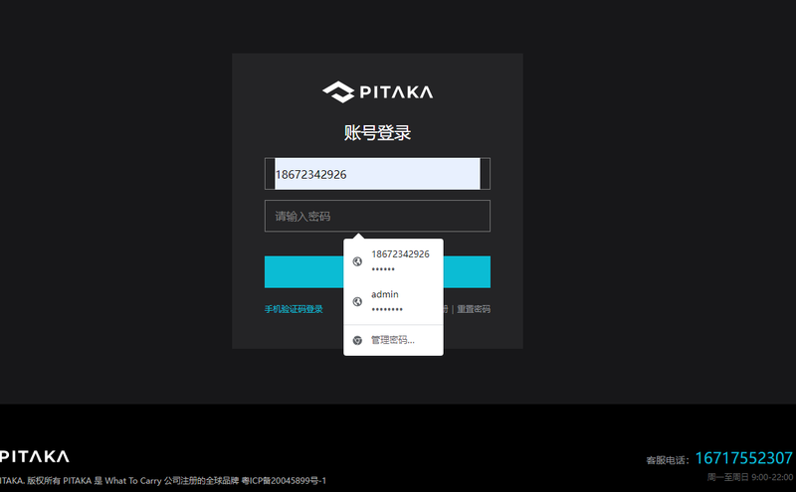Click the 周一至周日 9:00-22:00 hours text
Image resolution: width=796 pixels, height=492 pixels.
pos(750,477)
